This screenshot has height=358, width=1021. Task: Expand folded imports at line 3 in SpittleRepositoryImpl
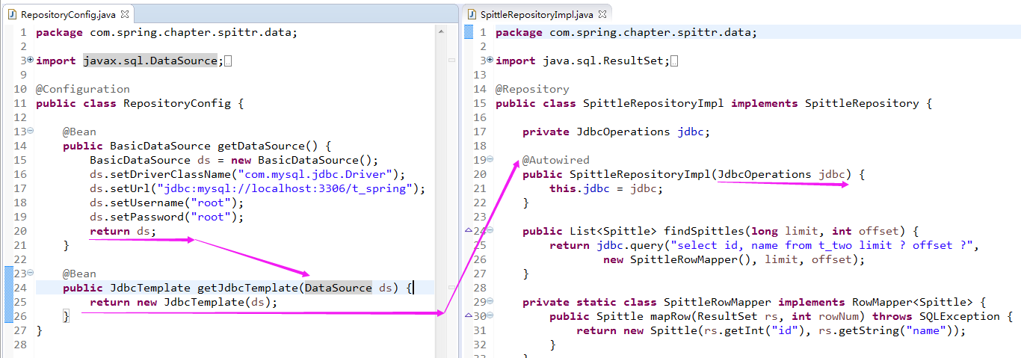click(x=490, y=61)
